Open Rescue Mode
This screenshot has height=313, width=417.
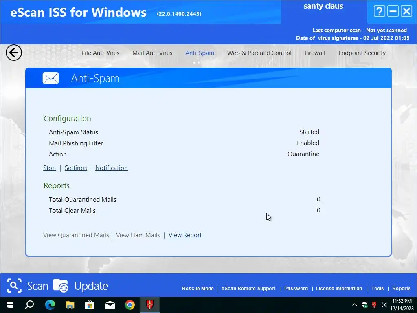tap(198, 289)
